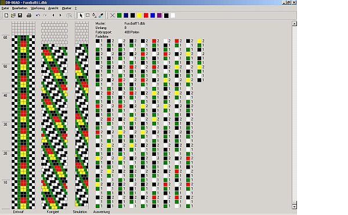Viewport: 348px width, 215px height.
Task: Open the Werkzeug menu
Action: pyautogui.click(x=38, y=8)
